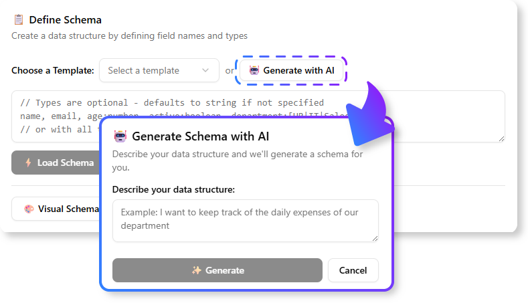Click the Choose a Template label
The height and width of the screenshot is (303, 528).
click(x=53, y=70)
